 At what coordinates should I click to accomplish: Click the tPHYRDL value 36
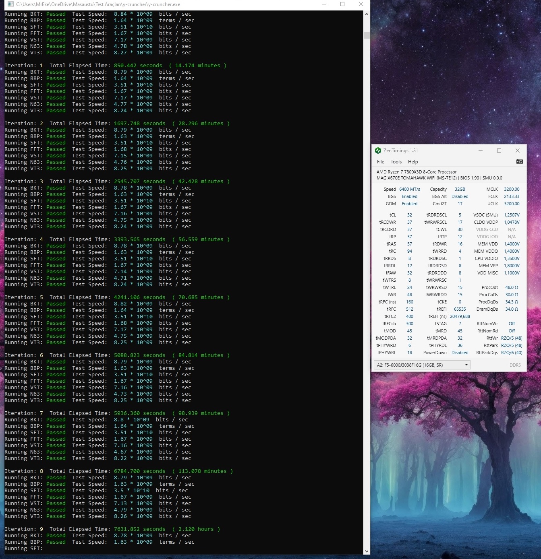pyautogui.click(x=460, y=345)
